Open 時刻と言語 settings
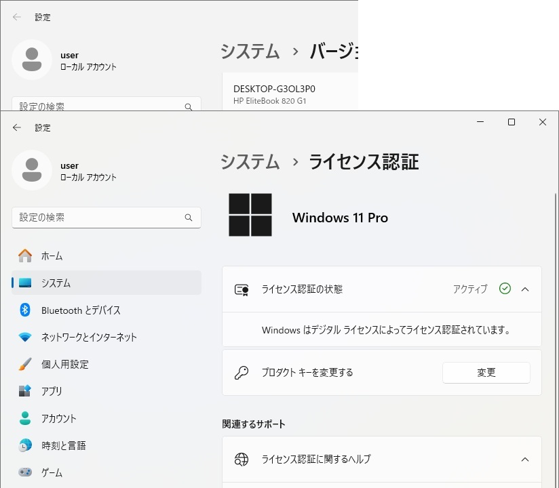The height and width of the screenshot is (488, 559). (107, 445)
